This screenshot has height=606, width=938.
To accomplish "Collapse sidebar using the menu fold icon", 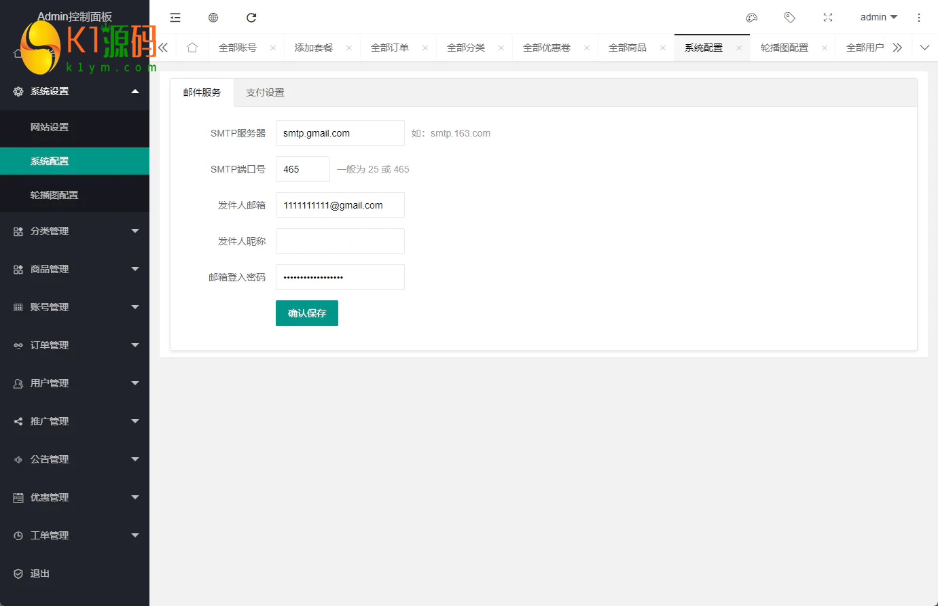I will coord(175,18).
